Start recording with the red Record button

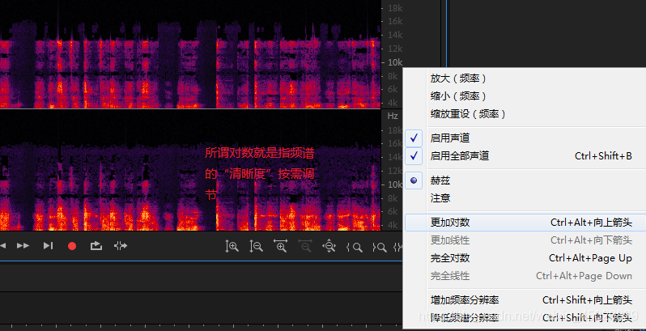pyautogui.click(x=72, y=246)
